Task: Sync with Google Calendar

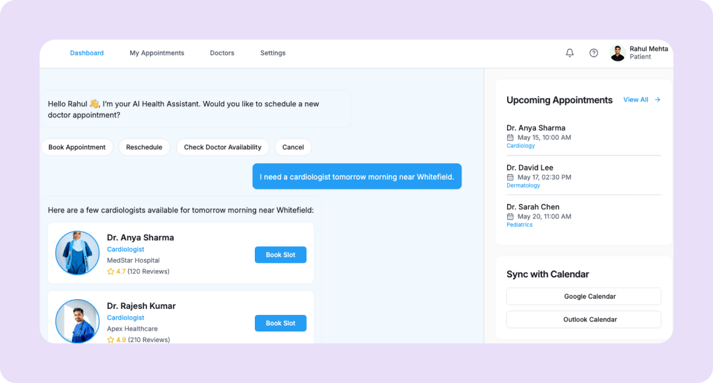Action: tap(584, 296)
